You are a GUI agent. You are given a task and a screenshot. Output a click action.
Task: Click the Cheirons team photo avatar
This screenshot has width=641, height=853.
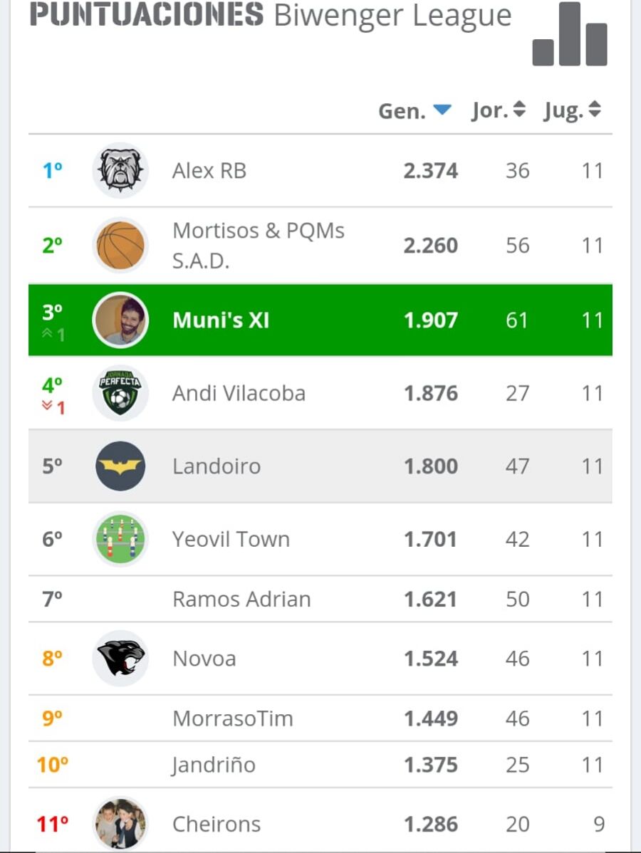(120, 824)
